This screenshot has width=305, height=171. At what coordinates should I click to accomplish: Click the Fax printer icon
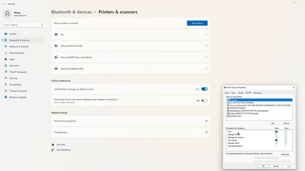tap(56, 35)
